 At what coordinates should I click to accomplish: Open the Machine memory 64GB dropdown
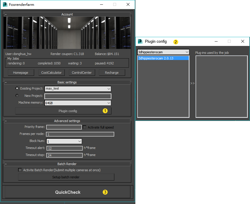pos(78,103)
